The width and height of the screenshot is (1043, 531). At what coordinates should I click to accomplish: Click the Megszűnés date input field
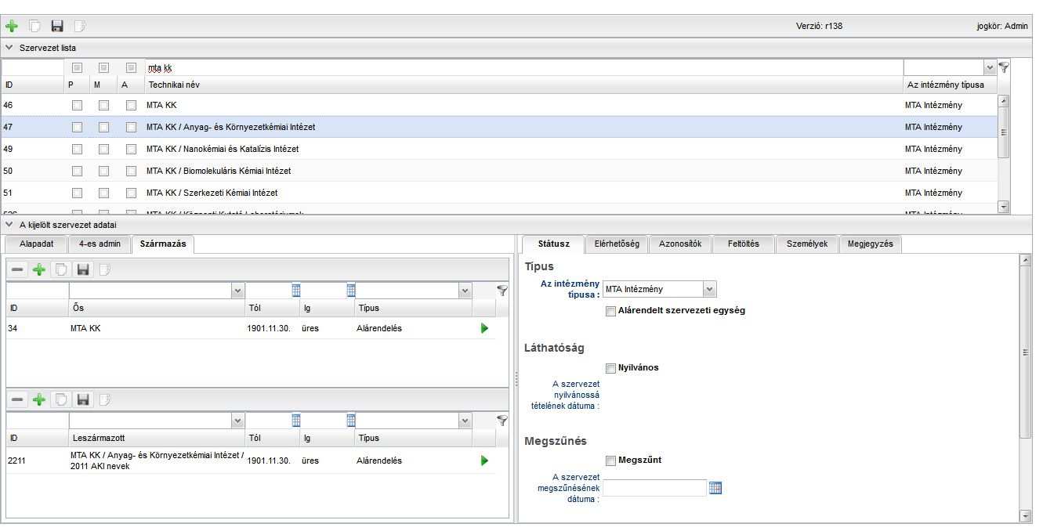[654, 488]
